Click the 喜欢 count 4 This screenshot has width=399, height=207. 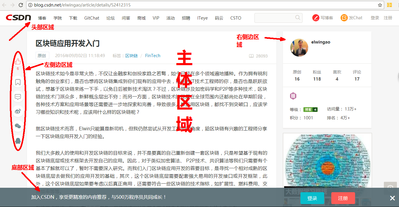click(x=337, y=79)
